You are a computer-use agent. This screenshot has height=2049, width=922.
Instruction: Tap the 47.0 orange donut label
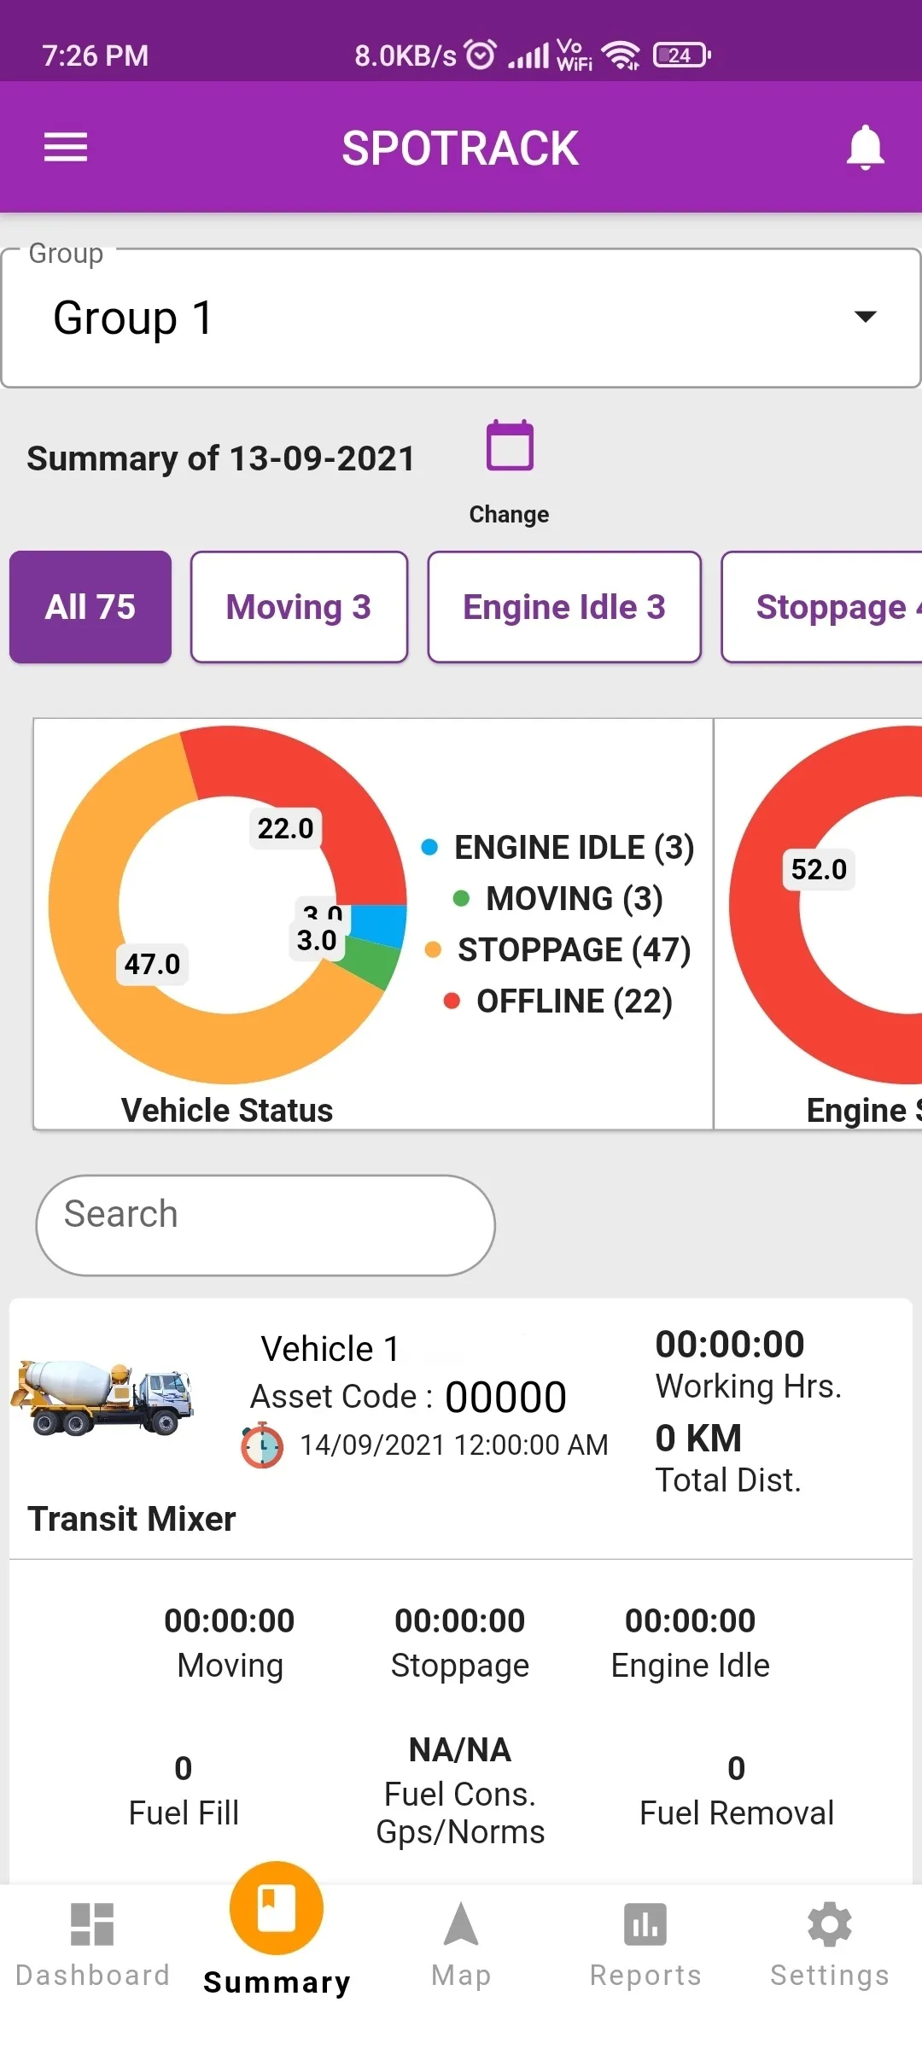152,964
